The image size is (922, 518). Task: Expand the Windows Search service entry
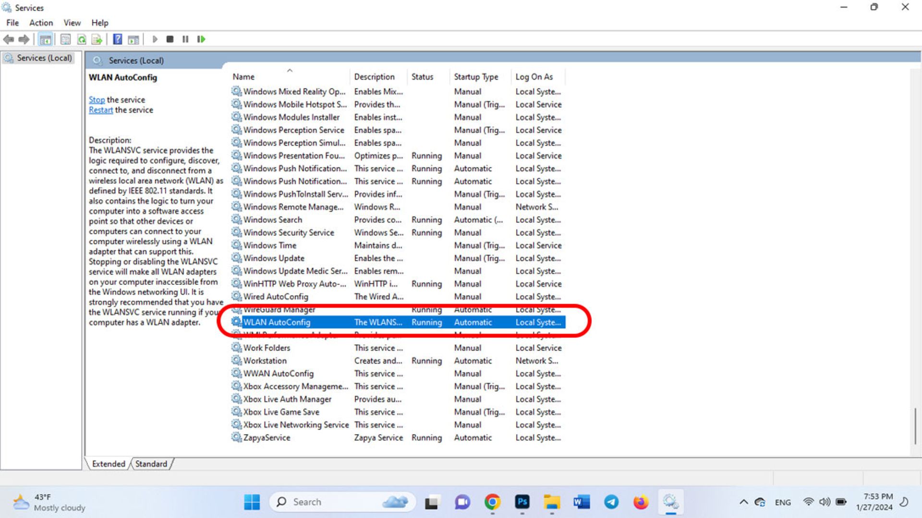tap(272, 220)
